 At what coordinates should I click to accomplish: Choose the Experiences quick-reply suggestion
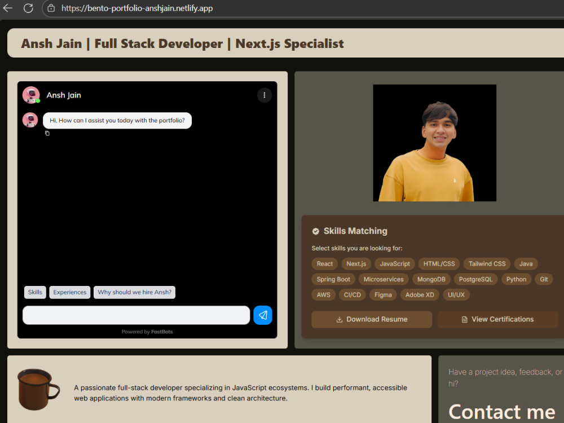[x=70, y=292]
